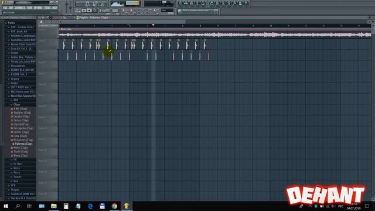Open the snap selector dropdown

point(168,11)
